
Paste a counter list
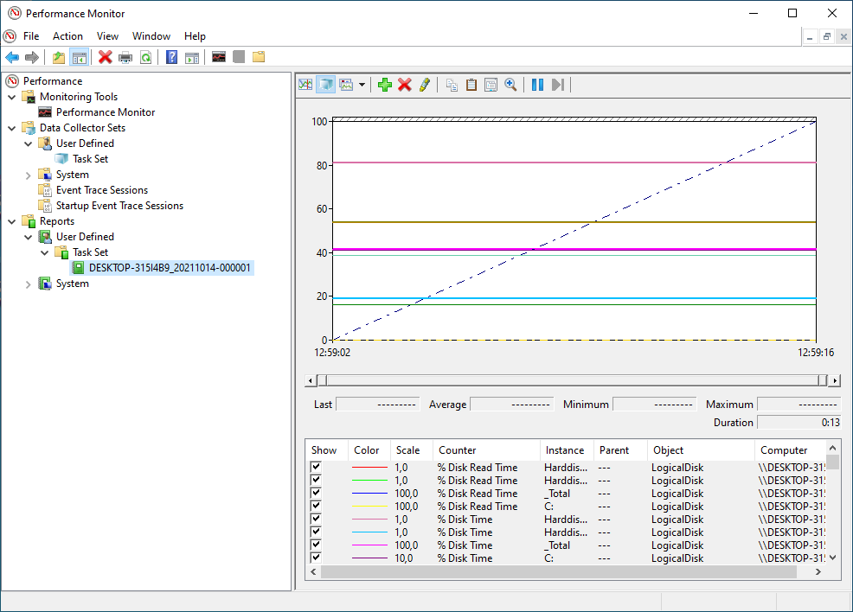tap(471, 84)
